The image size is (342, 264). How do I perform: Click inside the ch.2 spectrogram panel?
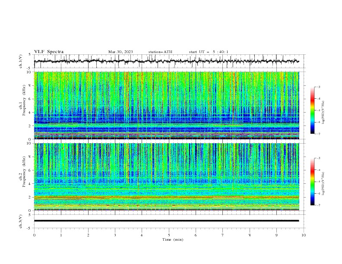pos(166,177)
